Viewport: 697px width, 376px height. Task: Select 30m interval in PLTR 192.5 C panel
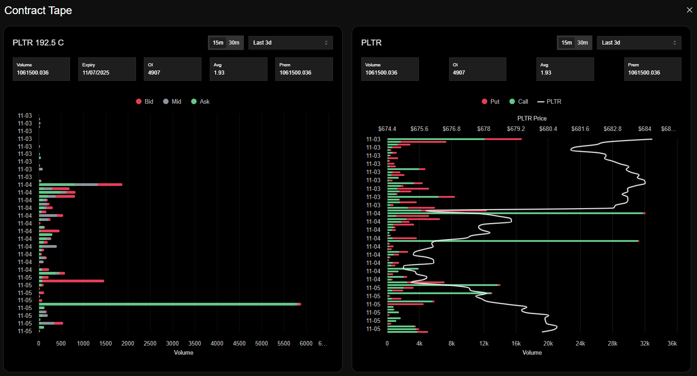coord(234,43)
